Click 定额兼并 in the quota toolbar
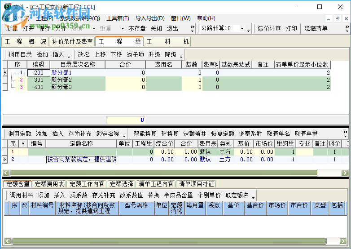The width and height of the screenshot is (351, 249). pyautogui.click(x=195, y=134)
